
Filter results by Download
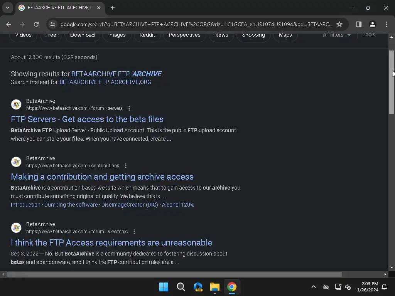tap(83, 35)
